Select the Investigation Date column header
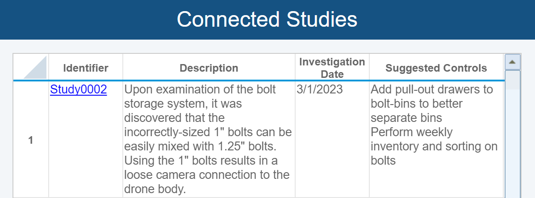535x198 pixels. tap(332, 68)
